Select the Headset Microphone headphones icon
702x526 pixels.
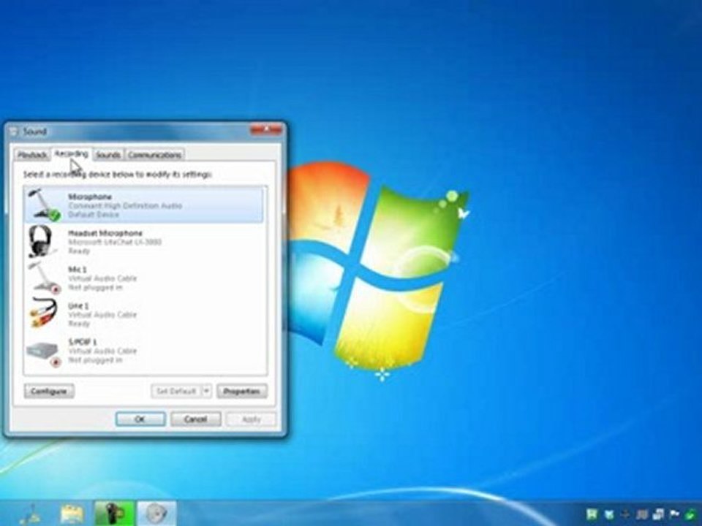[x=41, y=242]
